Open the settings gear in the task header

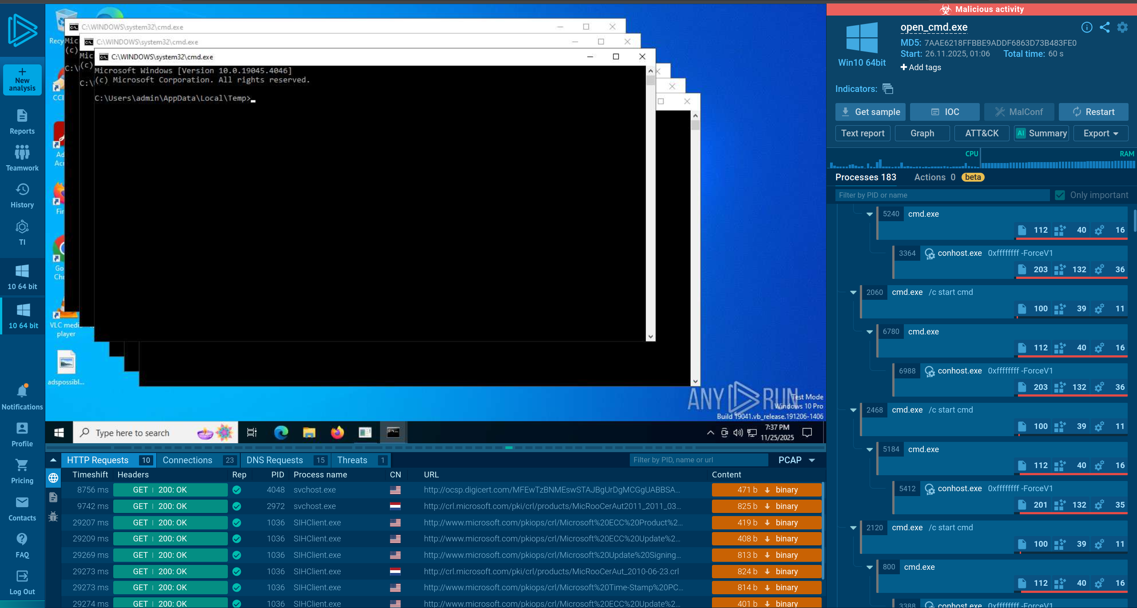coord(1122,28)
